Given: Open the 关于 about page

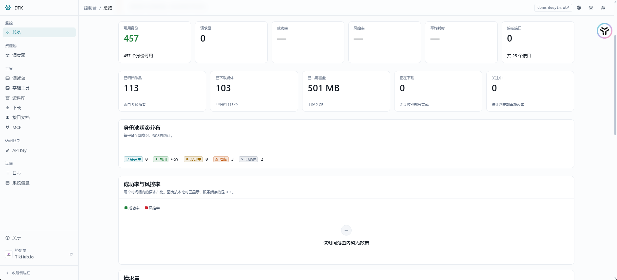Looking at the screenshot, I should [x=39, y=238].
